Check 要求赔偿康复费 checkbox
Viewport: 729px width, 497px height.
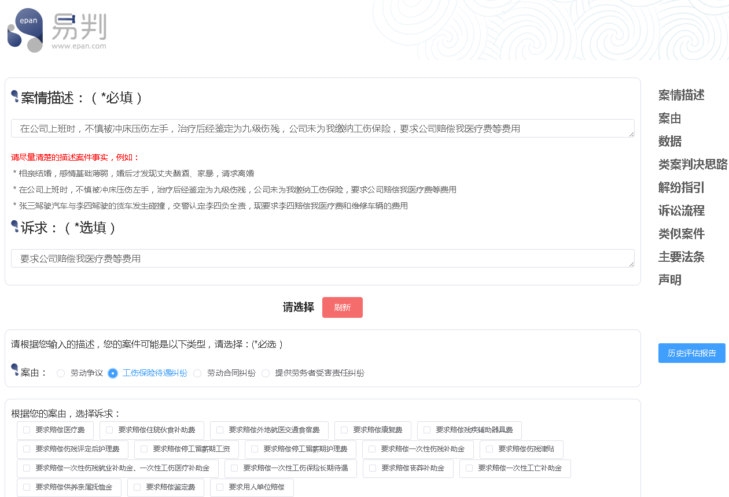[344, 430]
